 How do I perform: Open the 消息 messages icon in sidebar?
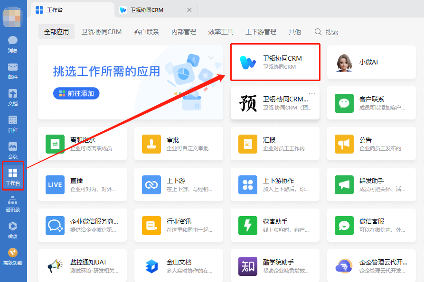13,44
